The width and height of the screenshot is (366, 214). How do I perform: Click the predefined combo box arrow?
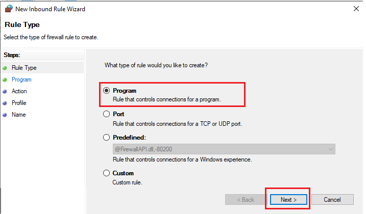coord(330,149)
